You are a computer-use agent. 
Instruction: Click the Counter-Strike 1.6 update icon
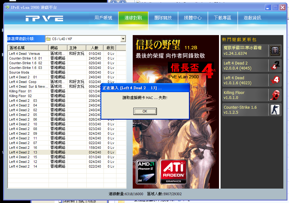(x=275, y=110)
